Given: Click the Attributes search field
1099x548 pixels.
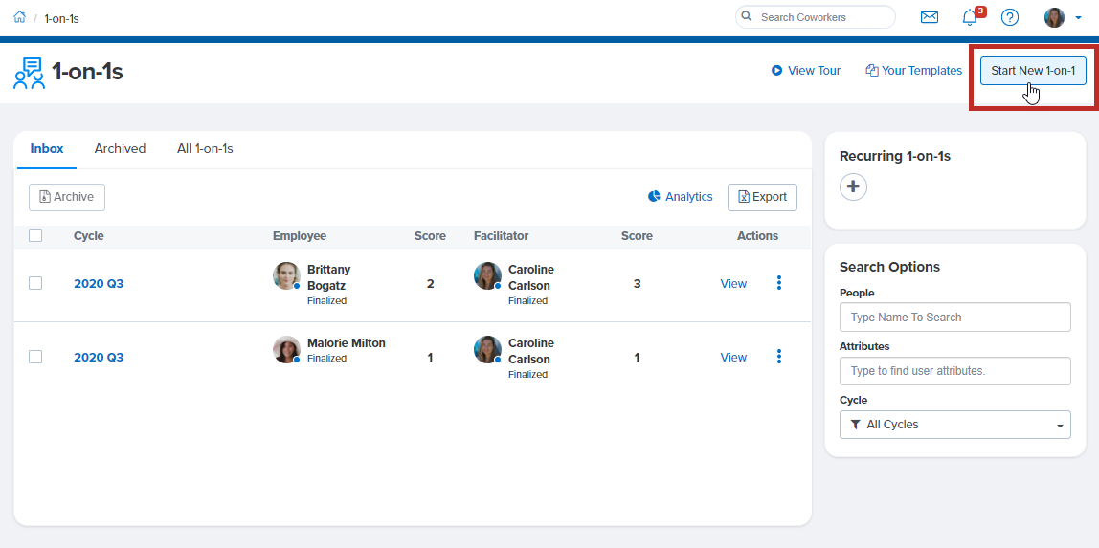Looking at the screenshot, I should pos(954,371).
